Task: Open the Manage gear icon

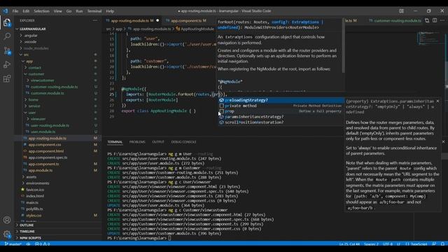Action: [7, 234]
